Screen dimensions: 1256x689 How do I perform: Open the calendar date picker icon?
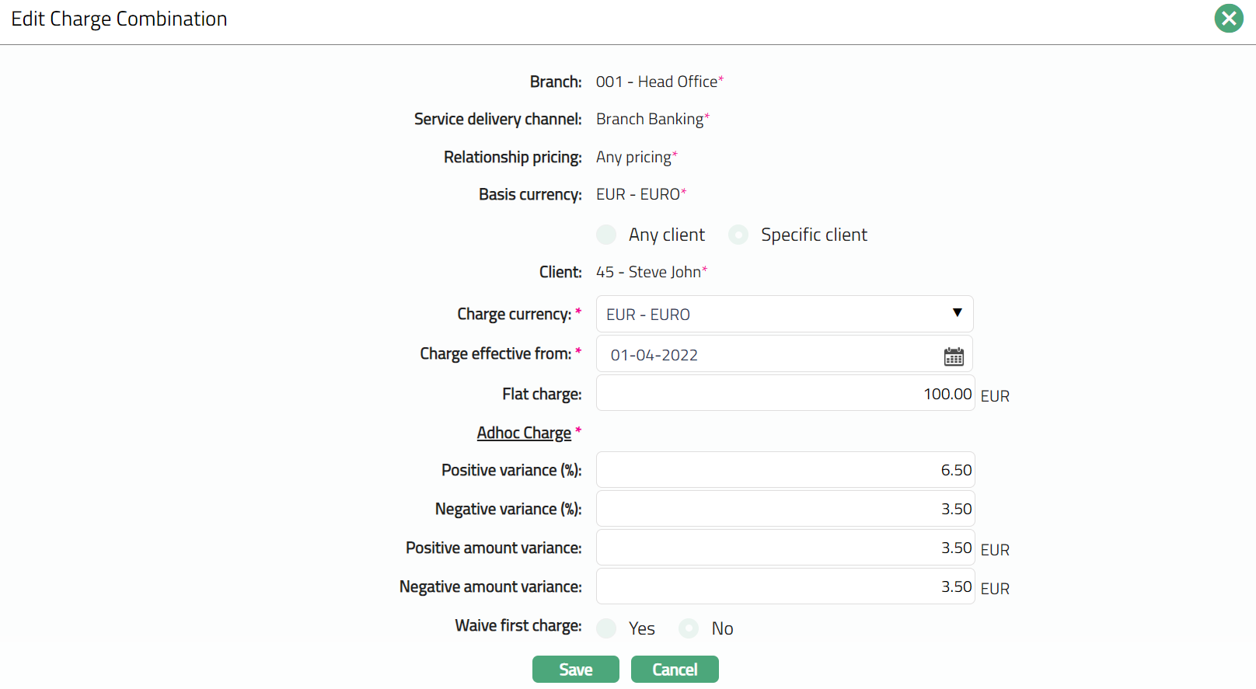click(954, 357)
